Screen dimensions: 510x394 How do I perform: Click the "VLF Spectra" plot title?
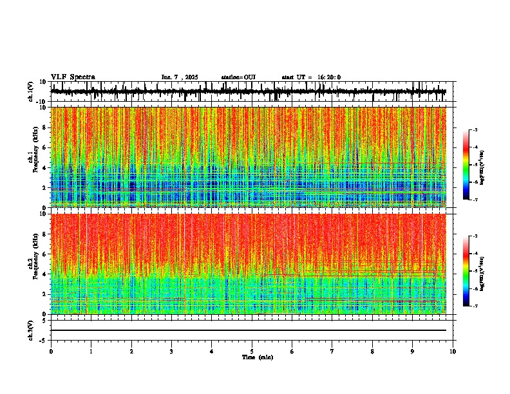point(73,77)
